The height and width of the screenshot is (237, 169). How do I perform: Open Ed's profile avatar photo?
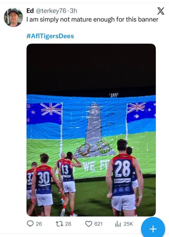click(13, 17)
